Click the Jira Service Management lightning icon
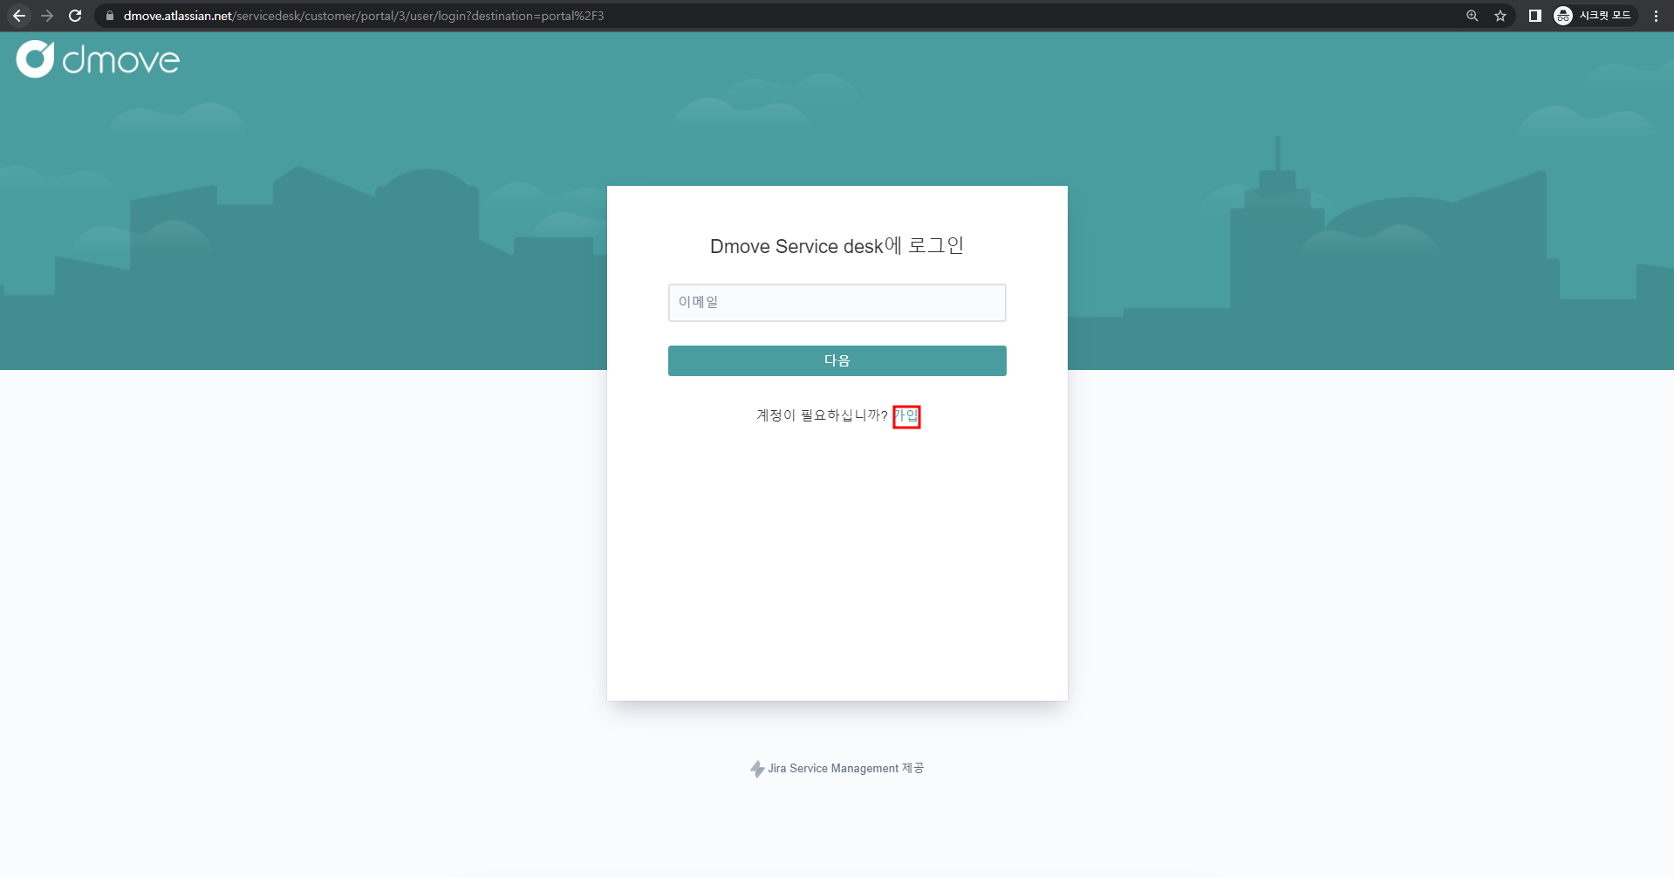This screenshot has height=877, width=1674. pyautogui.click(x=757, y=769)
